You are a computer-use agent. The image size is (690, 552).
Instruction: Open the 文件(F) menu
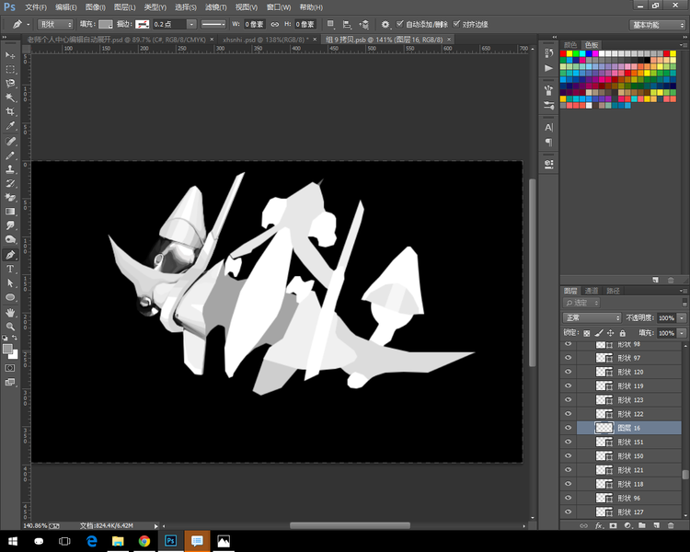coord(36,7)
